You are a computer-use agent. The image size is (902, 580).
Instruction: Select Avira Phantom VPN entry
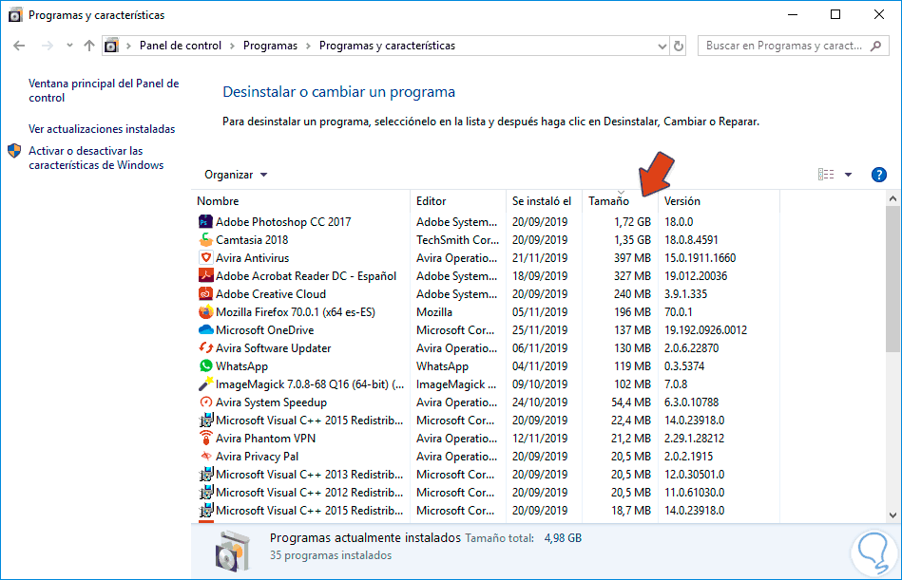tap(265, 439)
